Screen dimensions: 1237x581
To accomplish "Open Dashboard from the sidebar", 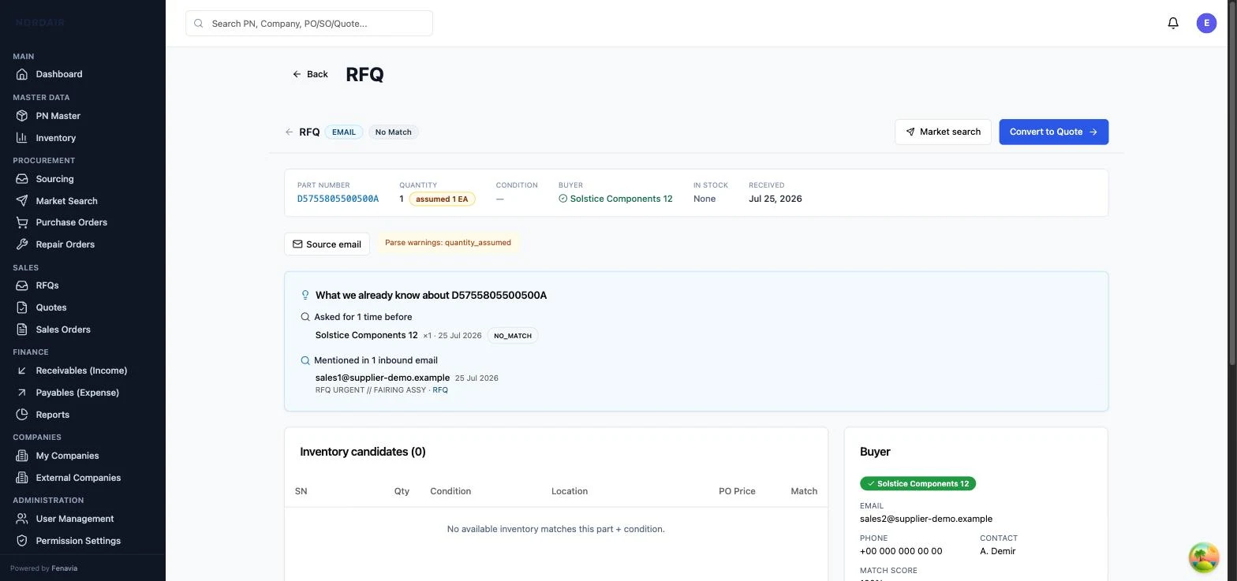I will [83, 74].
